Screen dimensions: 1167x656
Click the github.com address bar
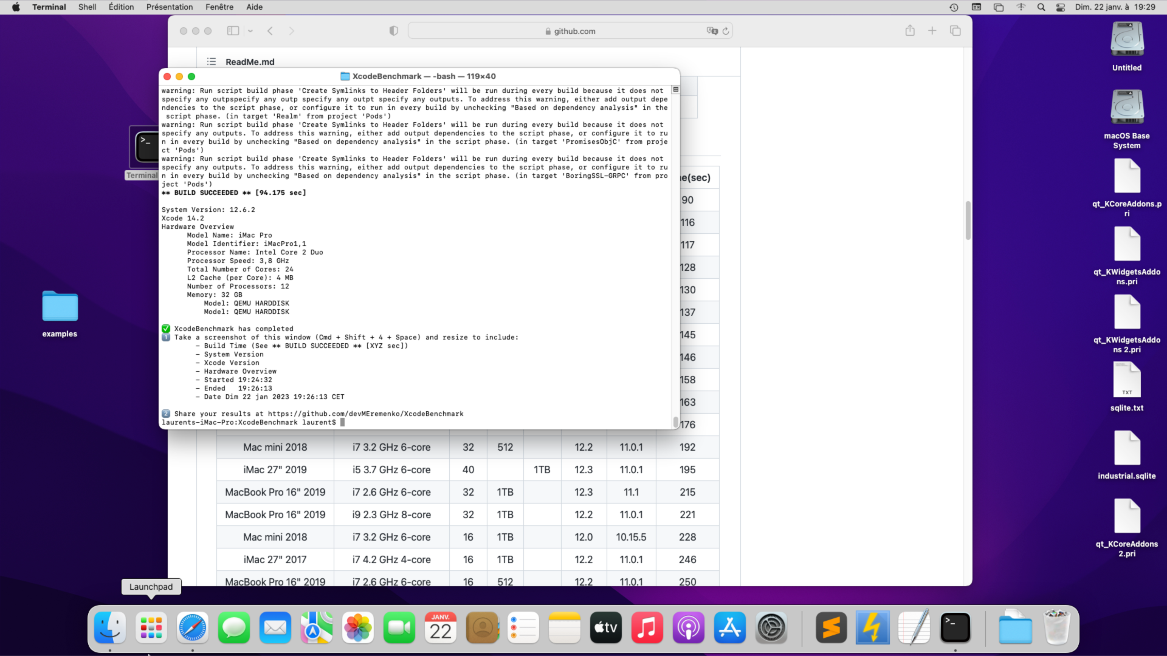click(570, 31)
